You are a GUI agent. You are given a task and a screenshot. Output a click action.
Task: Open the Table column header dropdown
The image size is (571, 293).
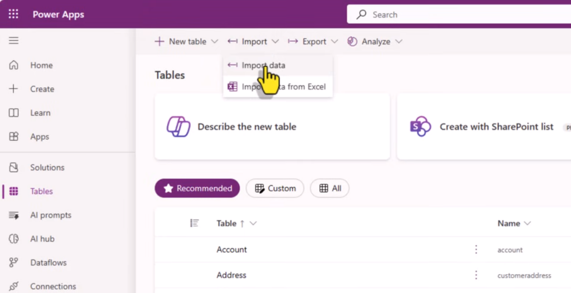click(254, 223)
